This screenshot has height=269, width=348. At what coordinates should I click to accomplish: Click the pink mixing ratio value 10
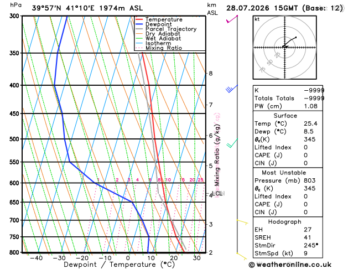(x=168, y=180)
